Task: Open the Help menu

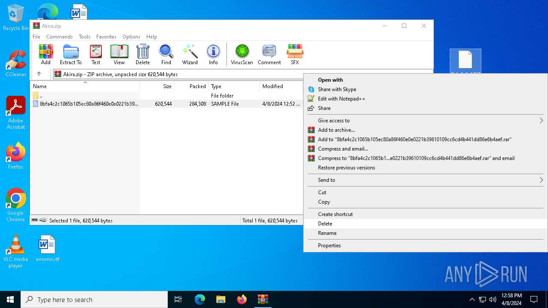Action: tap(152, 37)
